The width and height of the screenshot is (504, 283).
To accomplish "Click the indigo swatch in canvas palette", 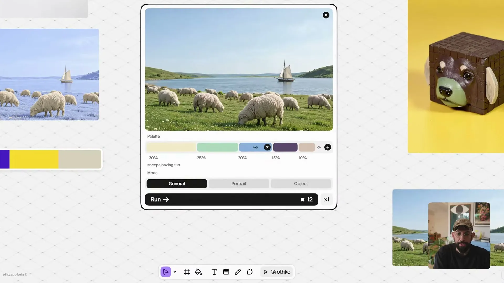I will pyautogui.click(x=5, y=159).
